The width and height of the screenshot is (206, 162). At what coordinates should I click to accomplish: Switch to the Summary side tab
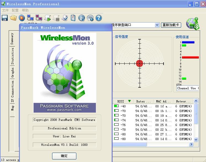[12, 39]
